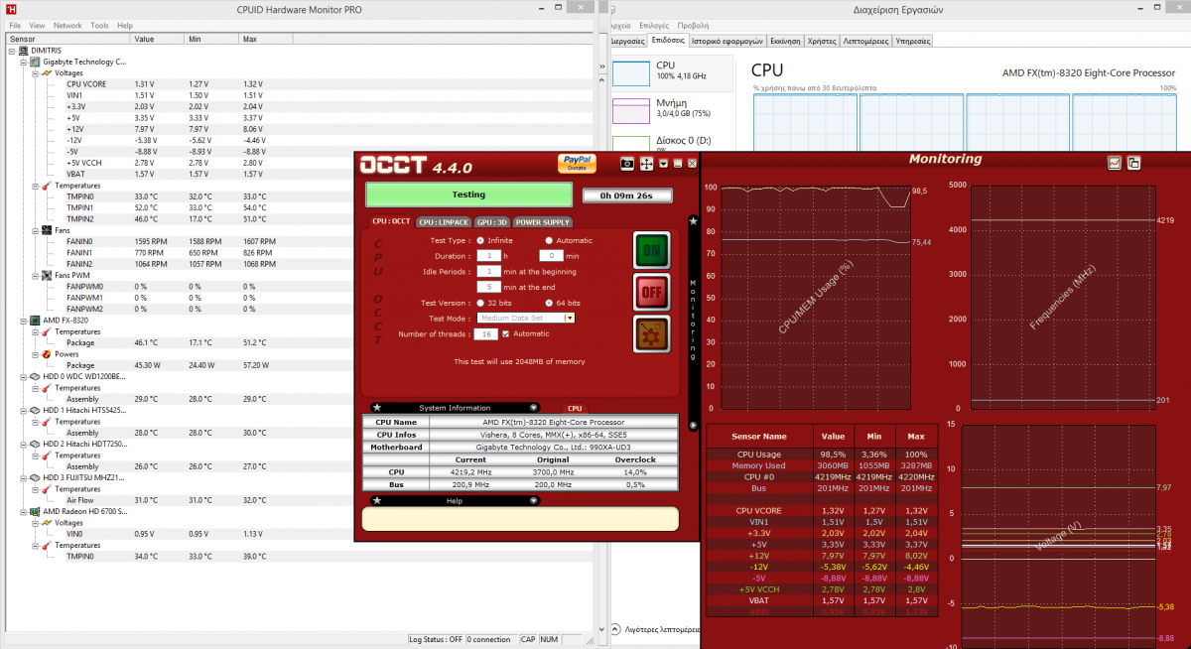Open the Χρήστες tab in Task Manager
The image size is (1191, 649).
click(822, 42)
